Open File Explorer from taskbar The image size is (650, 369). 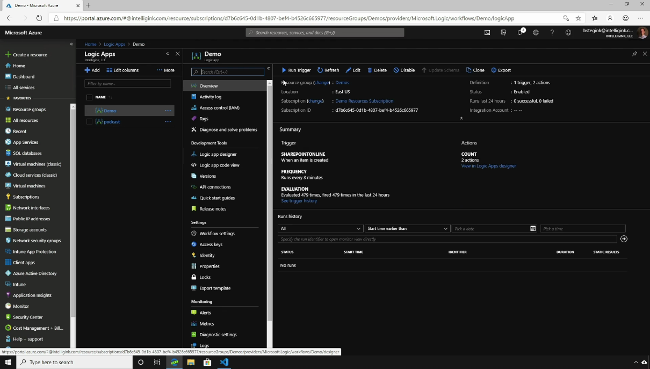click(191, 362)
